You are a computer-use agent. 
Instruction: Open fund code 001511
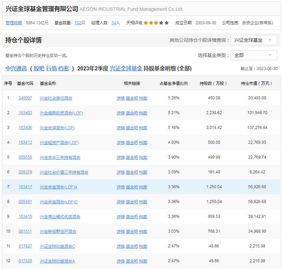[x=25, y=231]
